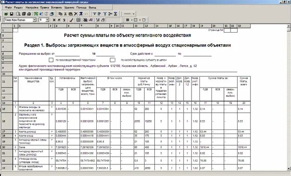Click the grayed Undo arrow icon

86,14
